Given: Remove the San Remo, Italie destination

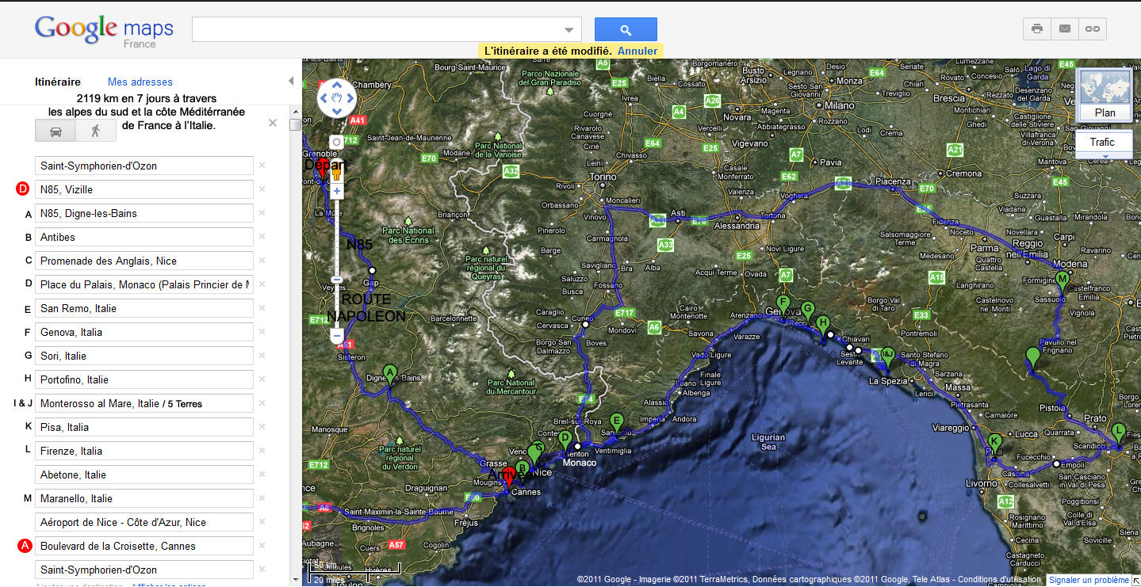Looking at the screenshot, I should 262,308.
